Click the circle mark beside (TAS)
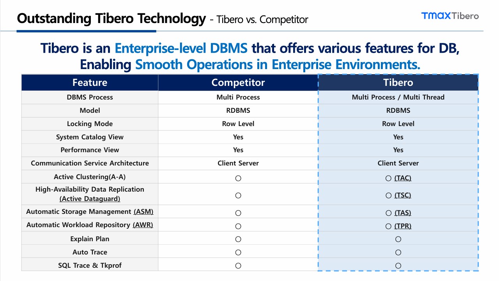 point(388,213)
